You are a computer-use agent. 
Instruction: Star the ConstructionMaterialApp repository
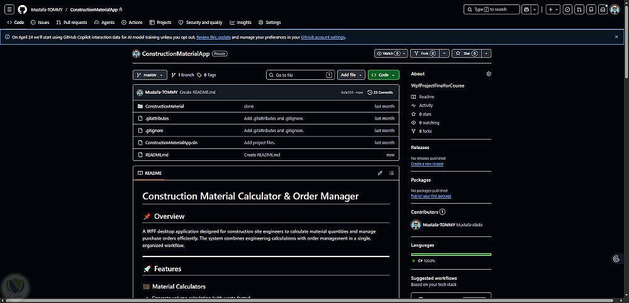[467, 53]
